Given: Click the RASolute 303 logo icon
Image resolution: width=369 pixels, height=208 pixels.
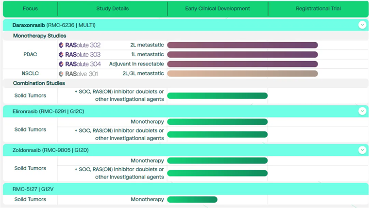Looking at the screenshot, I should (61, 55).
